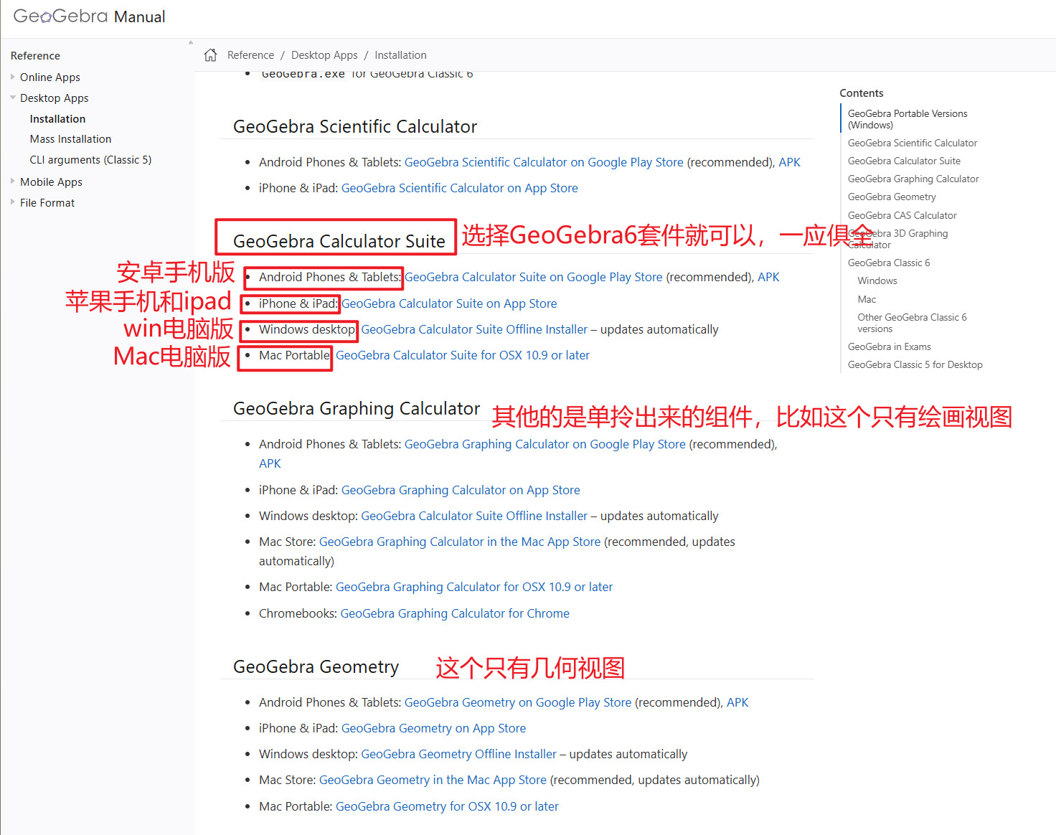
Task: Open GeoGebra Scientific Calculator on App Store
Action: pyautogui.click(x=459, y=187)
